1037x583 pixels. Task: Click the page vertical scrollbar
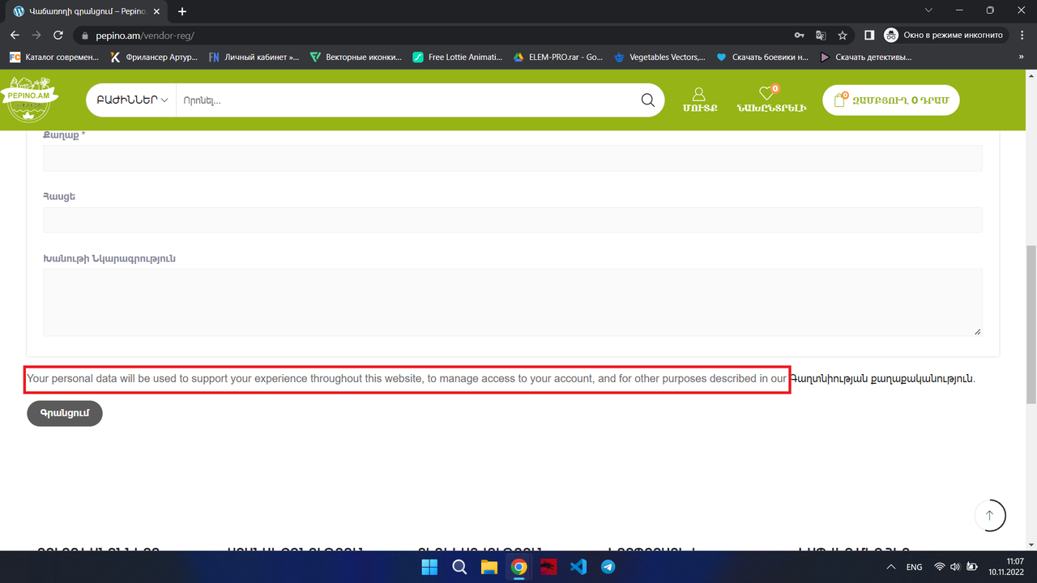pyautogui.click(x=1031, y=324)
